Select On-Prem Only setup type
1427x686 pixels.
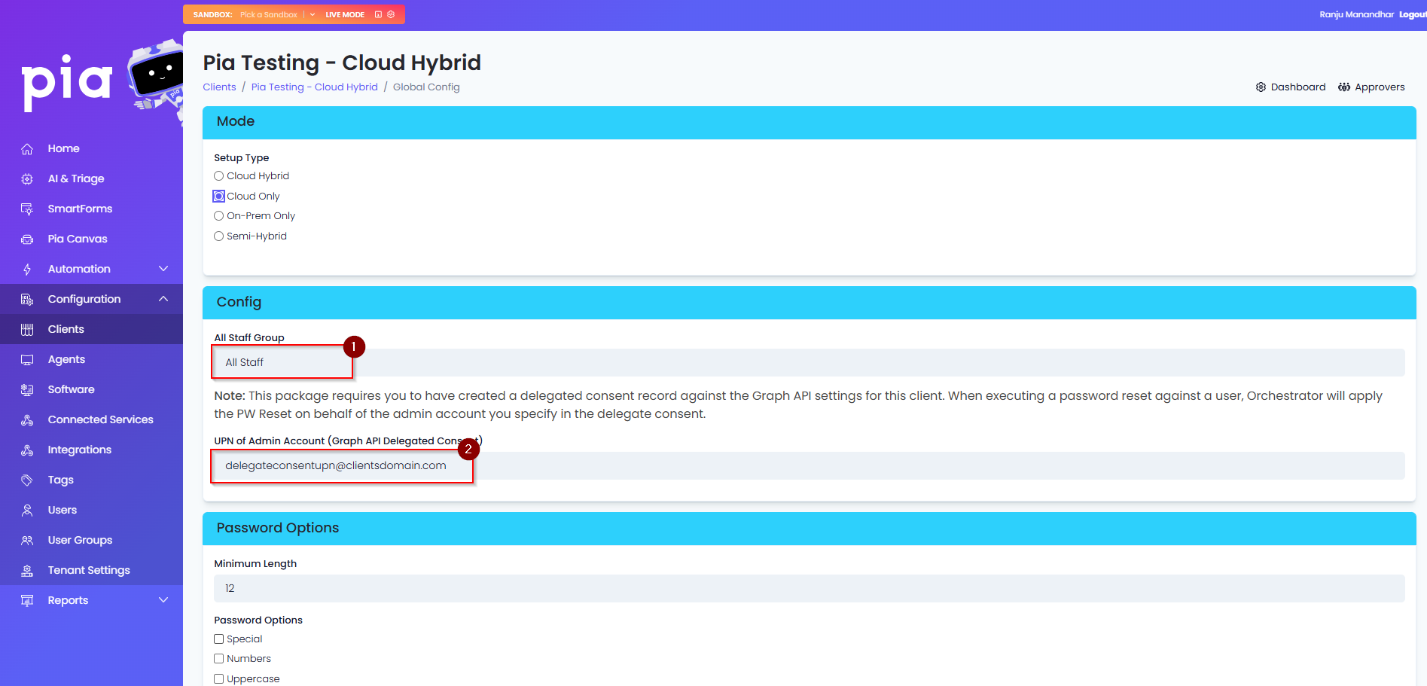[218, 216]
